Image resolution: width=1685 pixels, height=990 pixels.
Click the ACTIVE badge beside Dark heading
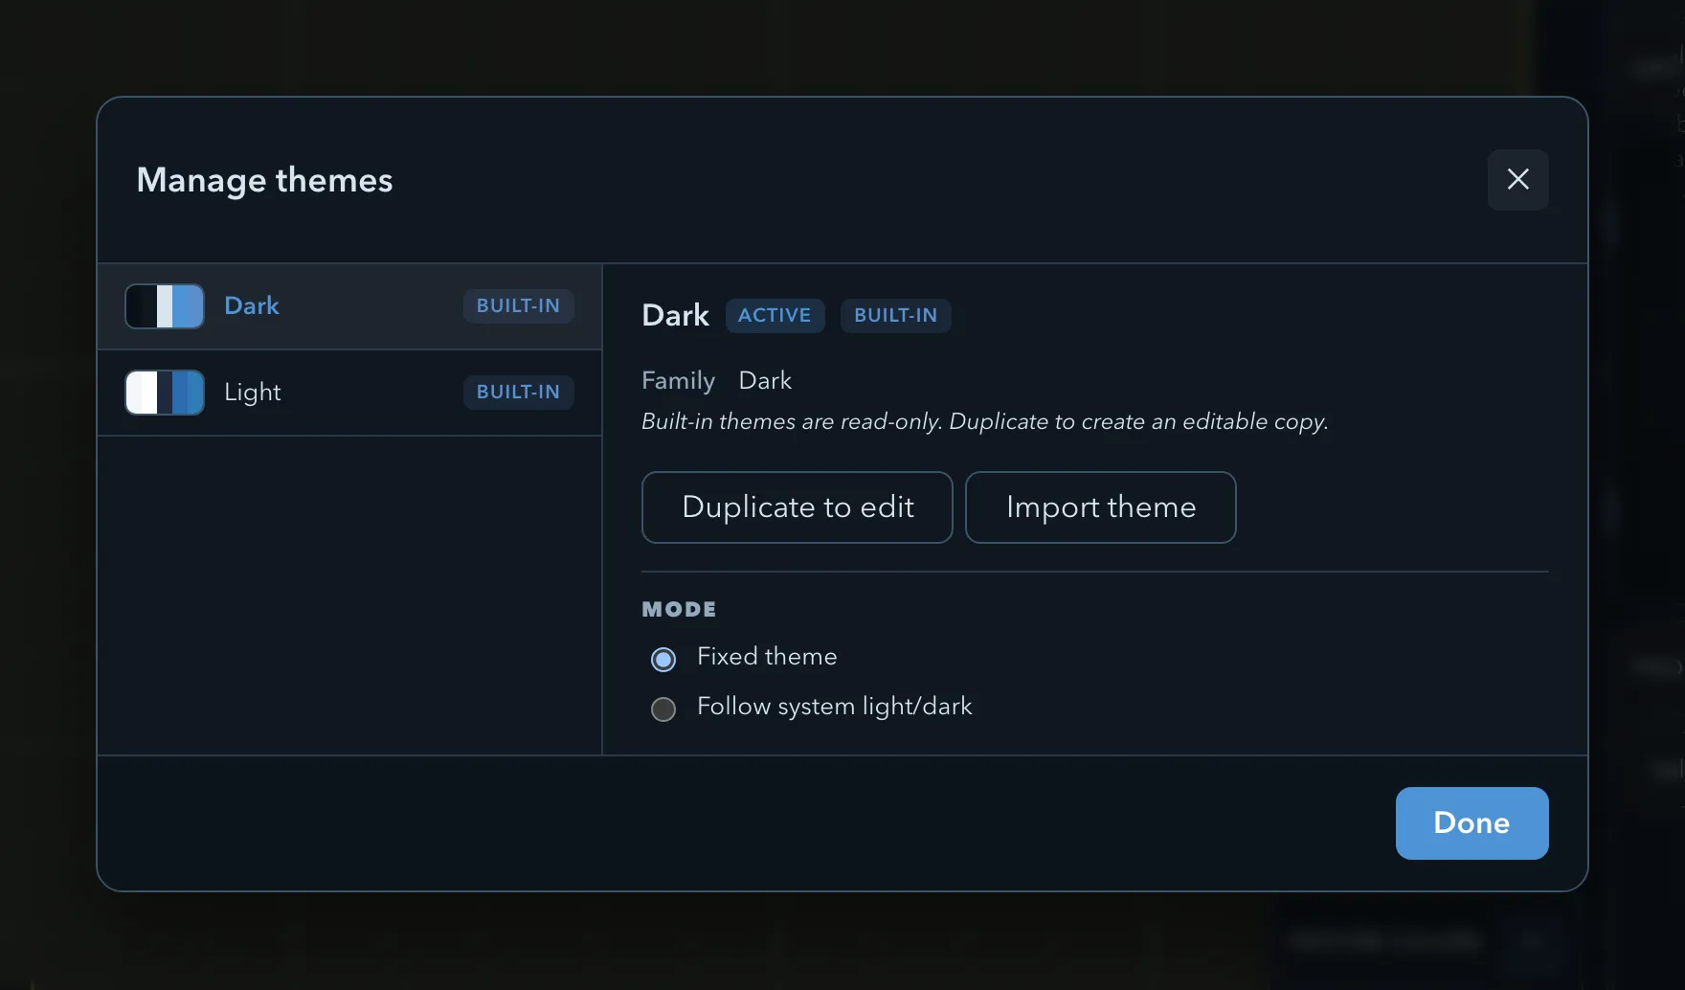coord(775,316)
